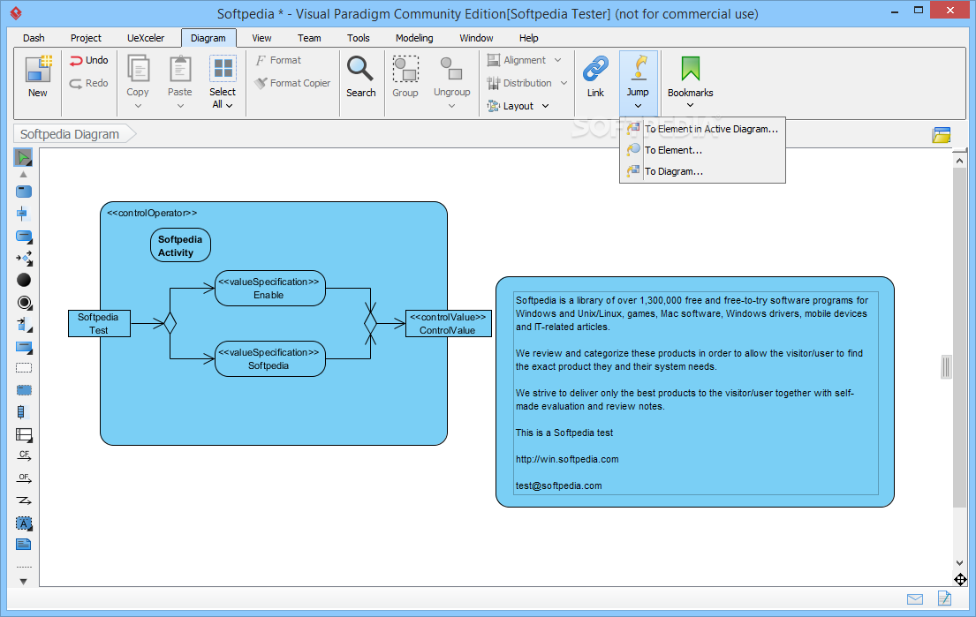Select the Object Flow OF tool
The height and width of the screenshot is (617, 976).
click(x=24, y=478)
